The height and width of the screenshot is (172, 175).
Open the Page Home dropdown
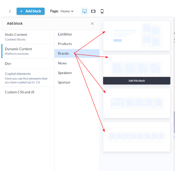[62, 11]
